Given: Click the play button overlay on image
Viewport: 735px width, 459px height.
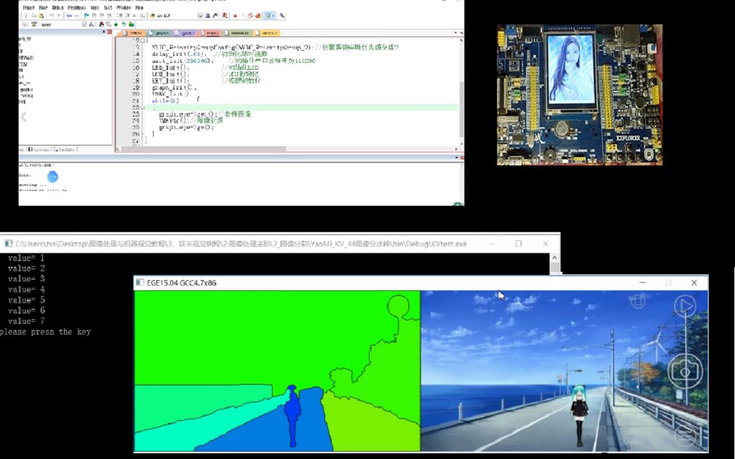Looking at the screenshot, I should click(685, 306).
